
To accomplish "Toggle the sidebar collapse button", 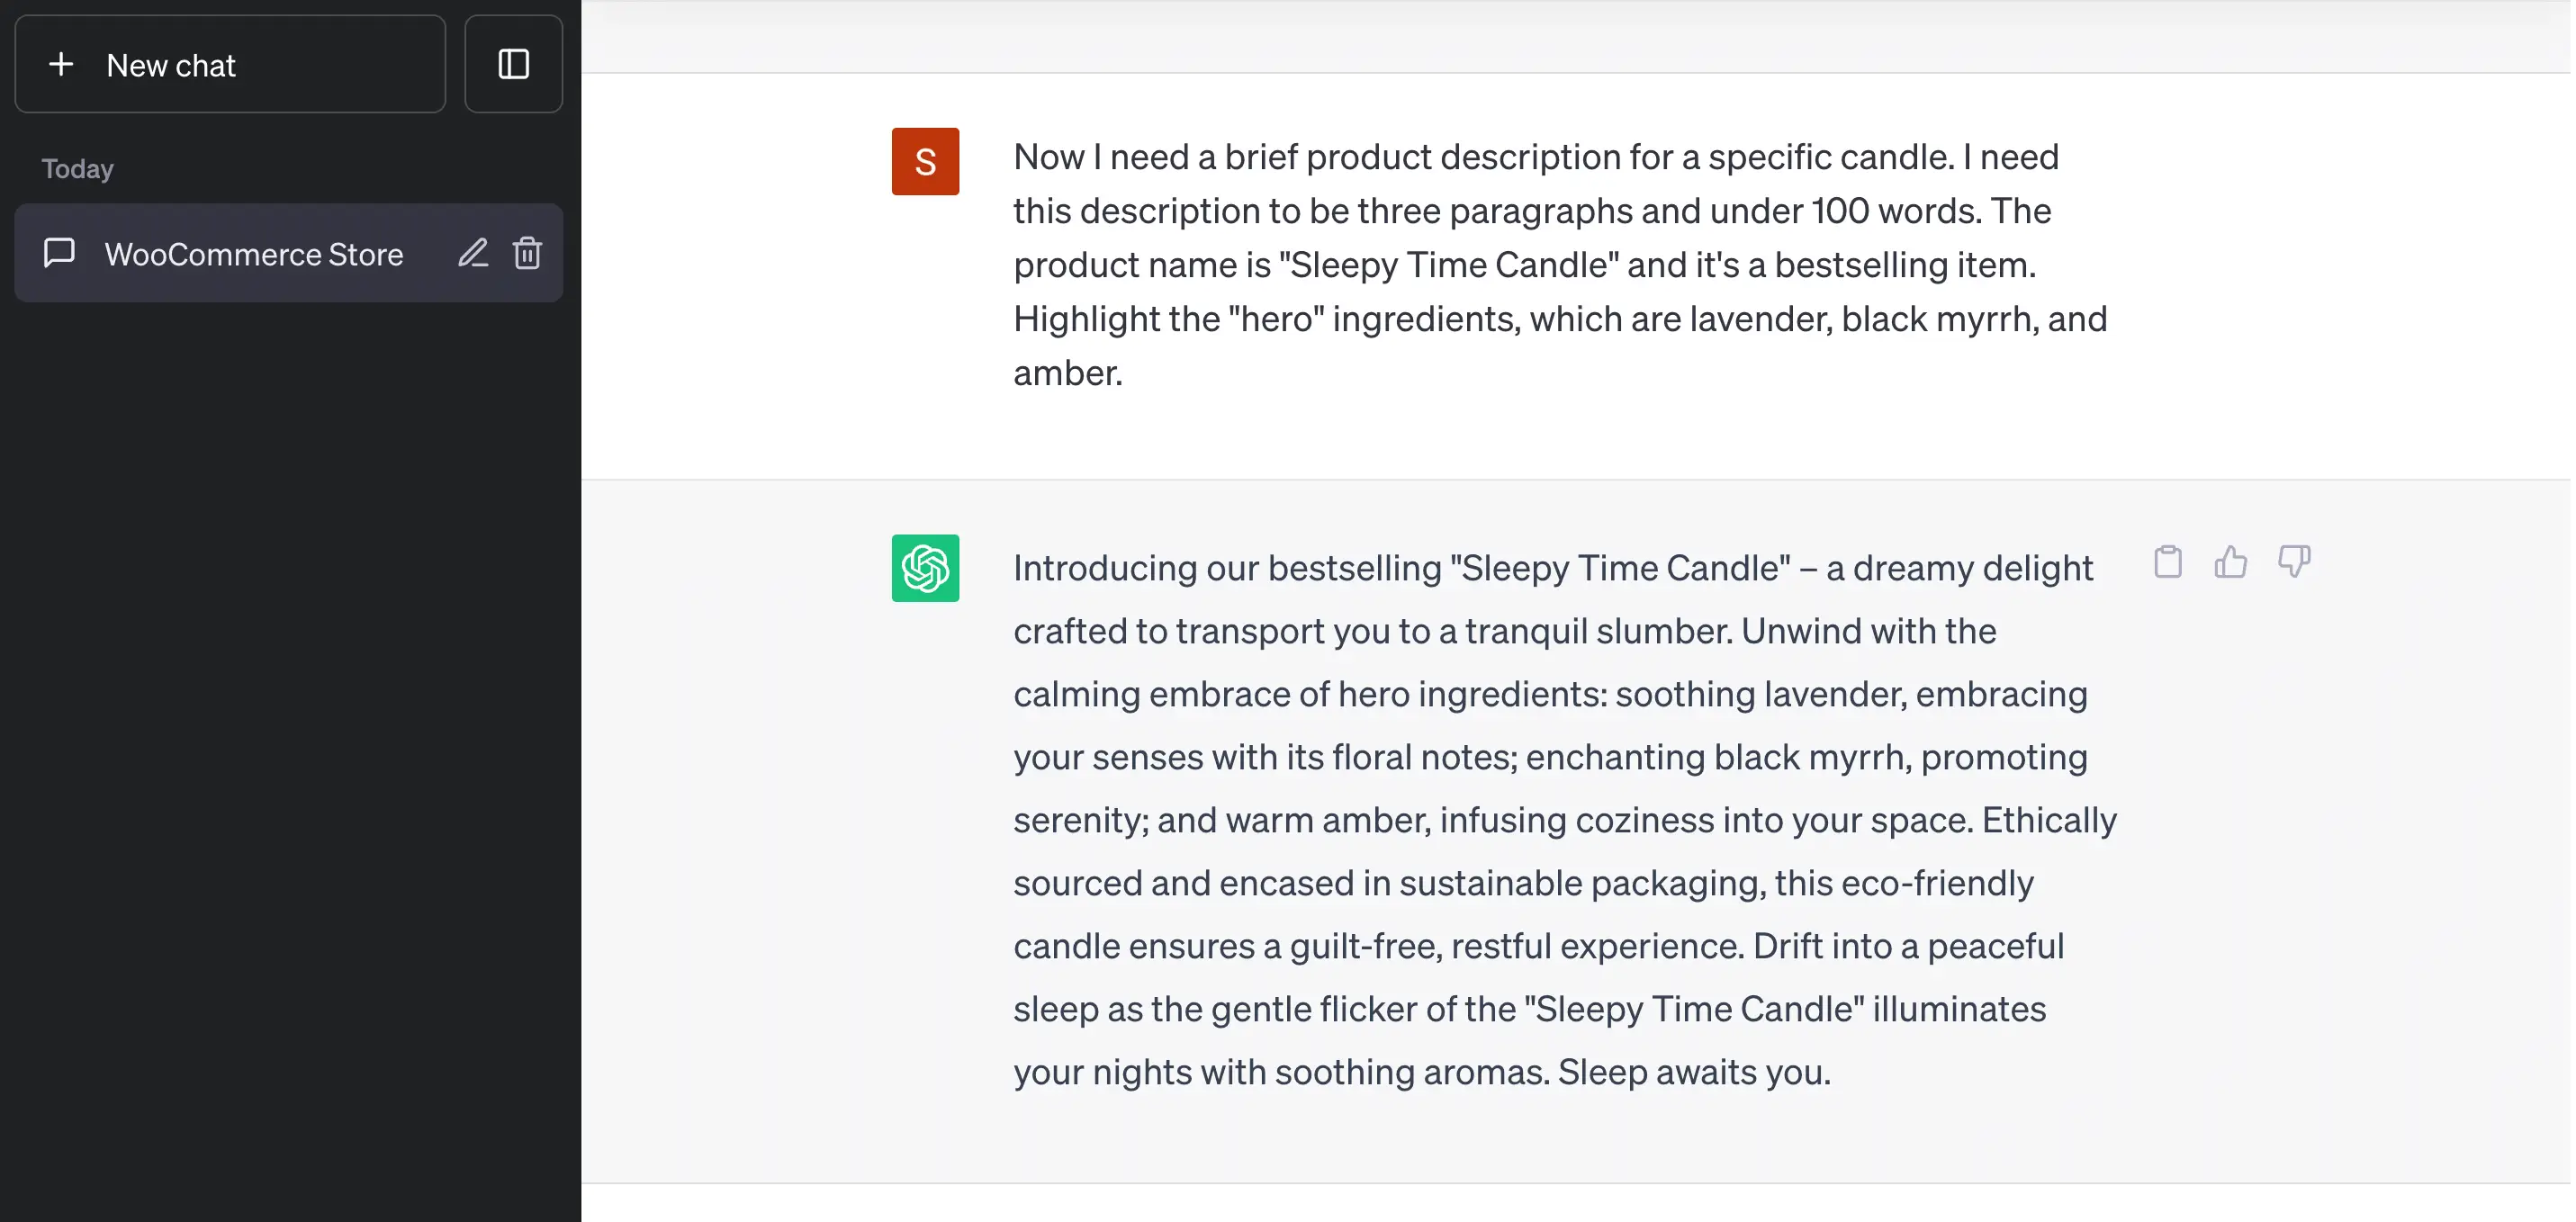I will point(514,64).
